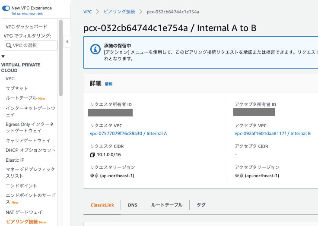Open Egress Only インターネットゲートウェイ sidebar item
The image size is (318, 226).
click(30, 127)
